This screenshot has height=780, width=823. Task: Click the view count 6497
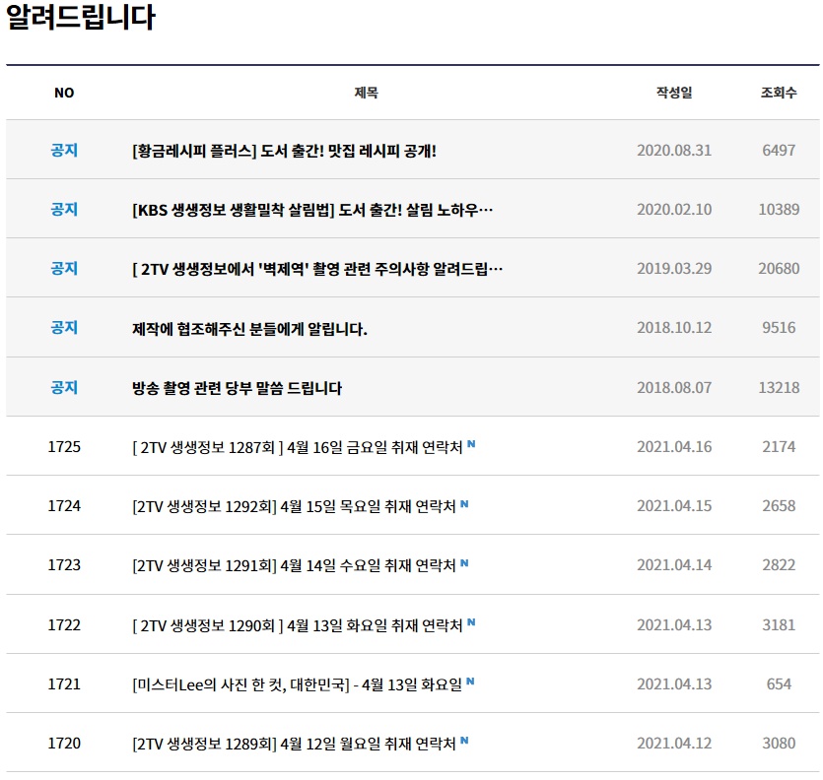pyautogui.click(x=779, y=151)
